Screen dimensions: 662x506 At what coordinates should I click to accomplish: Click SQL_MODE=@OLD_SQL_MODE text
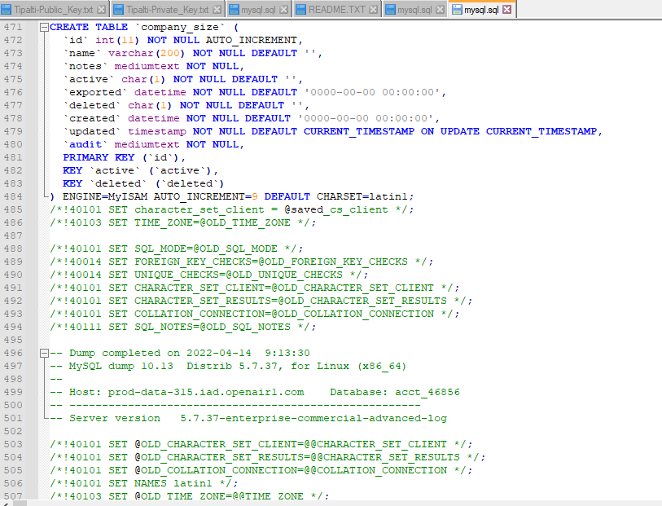click(206, 249)
